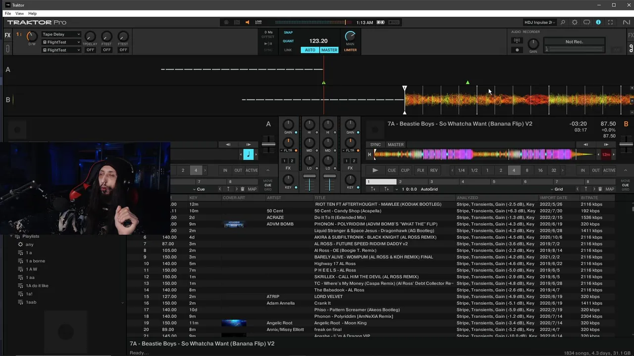This screenshot has width=634, height=356.
Task: Set the loop IN point on Deck B
Action: click(582, 170)
